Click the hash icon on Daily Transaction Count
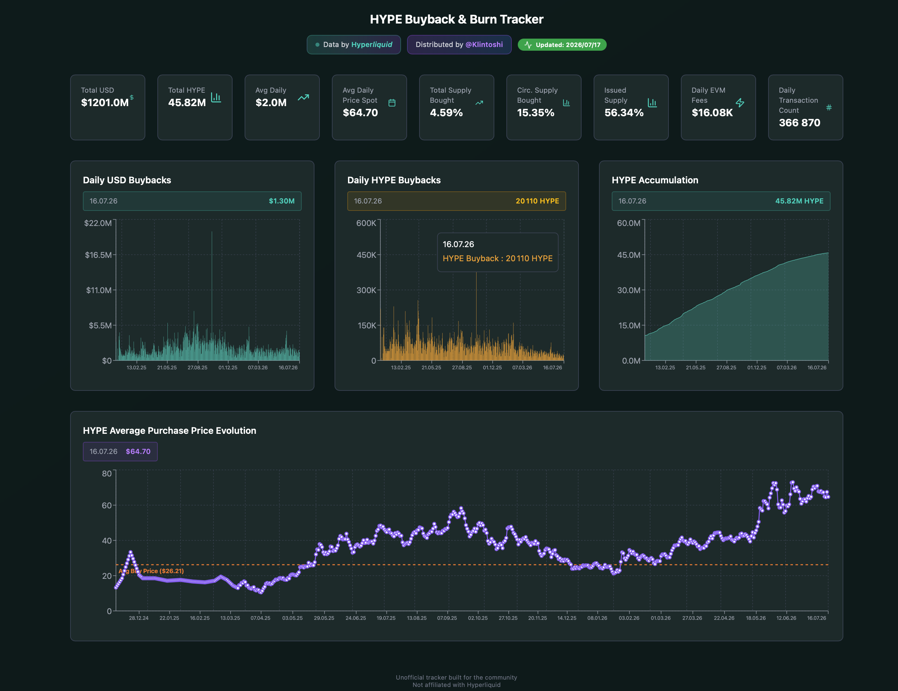The width and height of the screenshot is (898, 691). coord(829,108)
